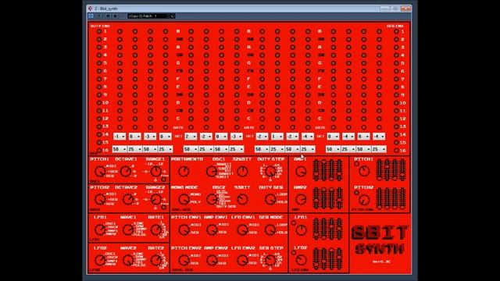Image resolution: width=500 pixels, height=281 pixels.
Task: Click the AMP1 level knob beside envelope sliders
Action: pos(301,172)
